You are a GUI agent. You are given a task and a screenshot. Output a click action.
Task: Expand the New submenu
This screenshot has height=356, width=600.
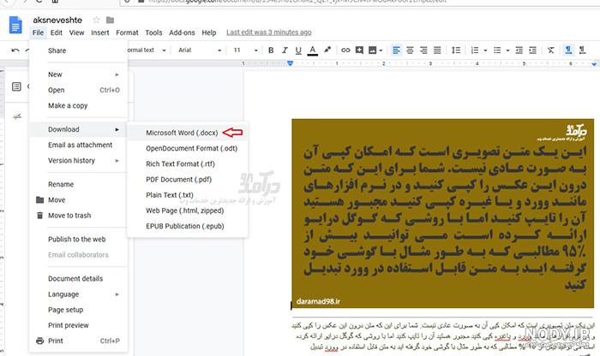(78, 74)
